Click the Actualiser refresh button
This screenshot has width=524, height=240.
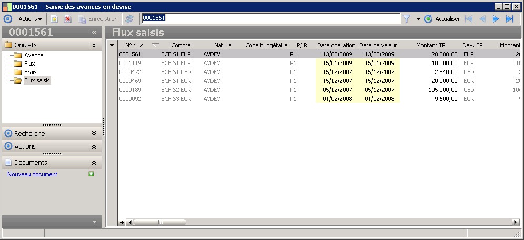(x=442, y=19)
